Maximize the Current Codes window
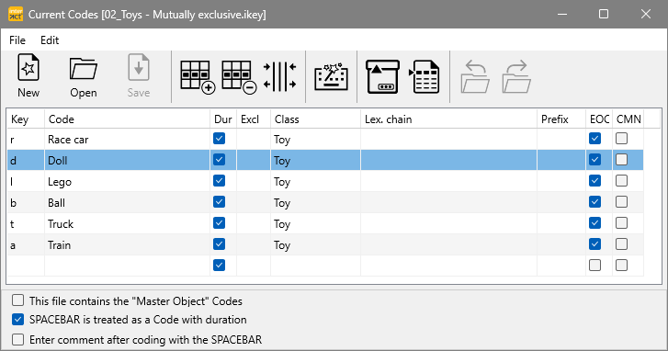The height and width of the screenshot is (351, 668). [x=604, y=14]
